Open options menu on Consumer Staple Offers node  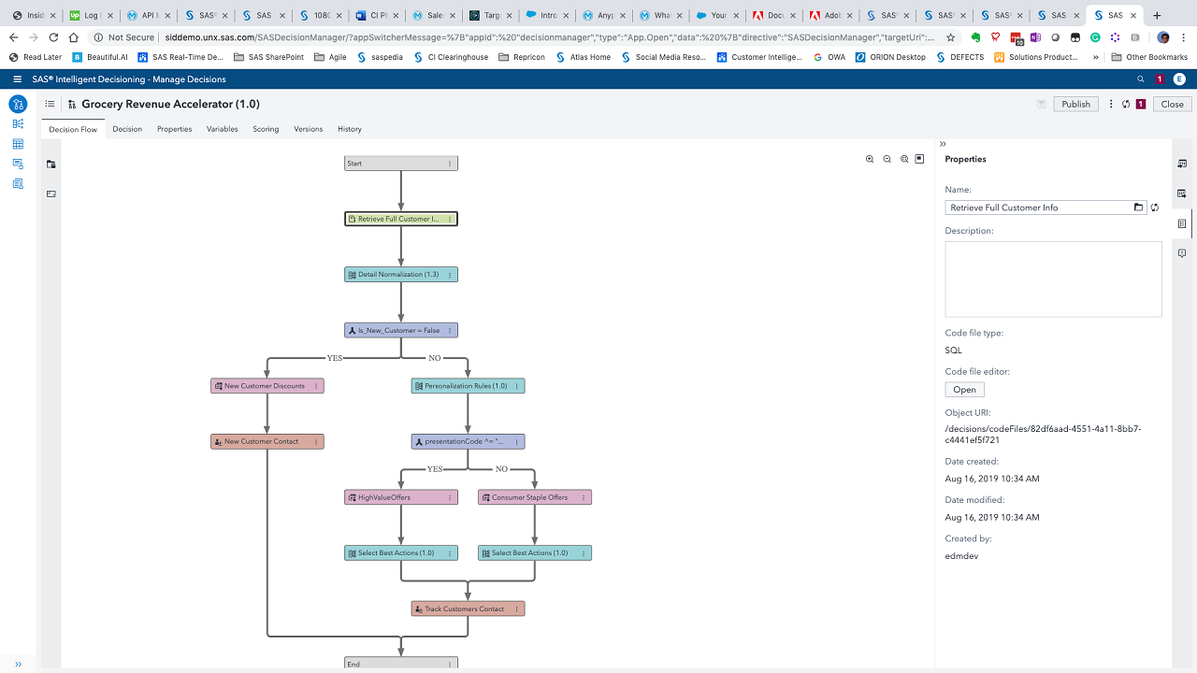pos(584,497)
